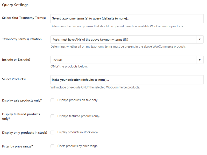207x155 pixels.
Task: Click 'Filters products by price range' label
Action: point(78,146)
